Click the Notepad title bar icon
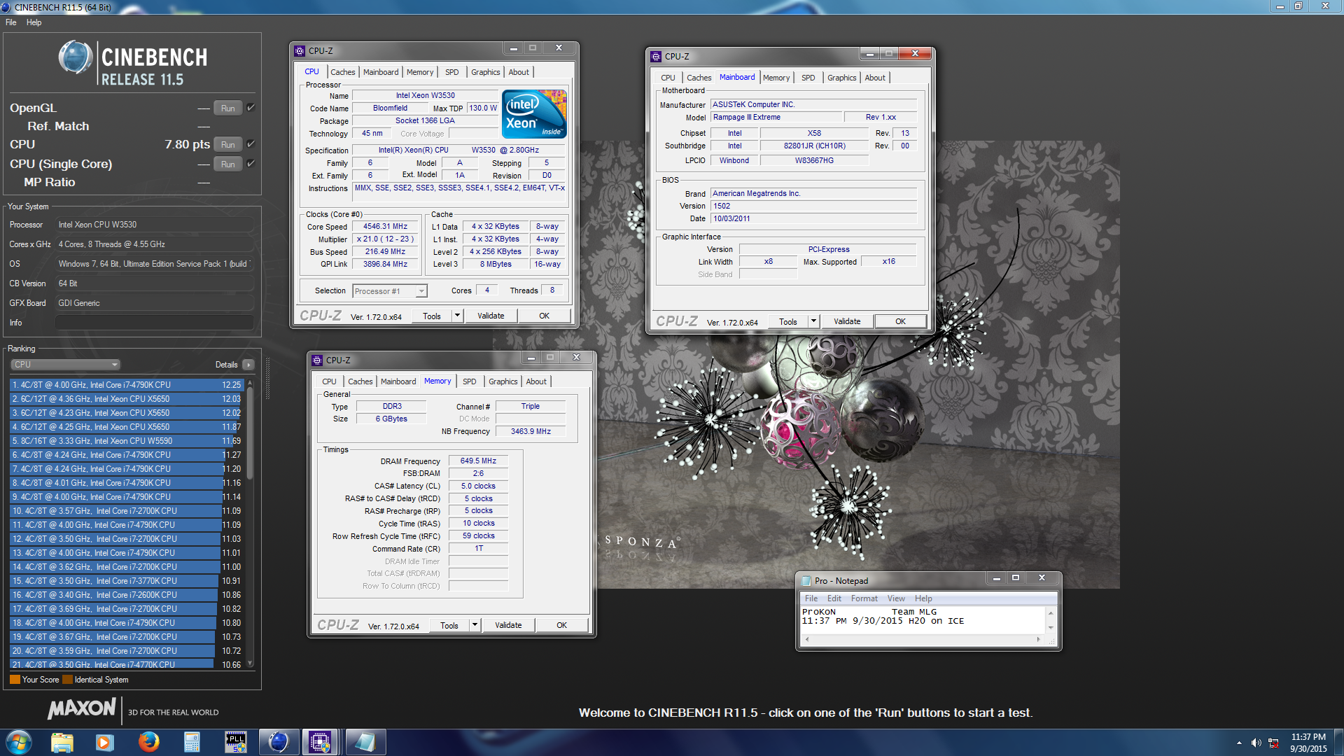 [806, 580]
